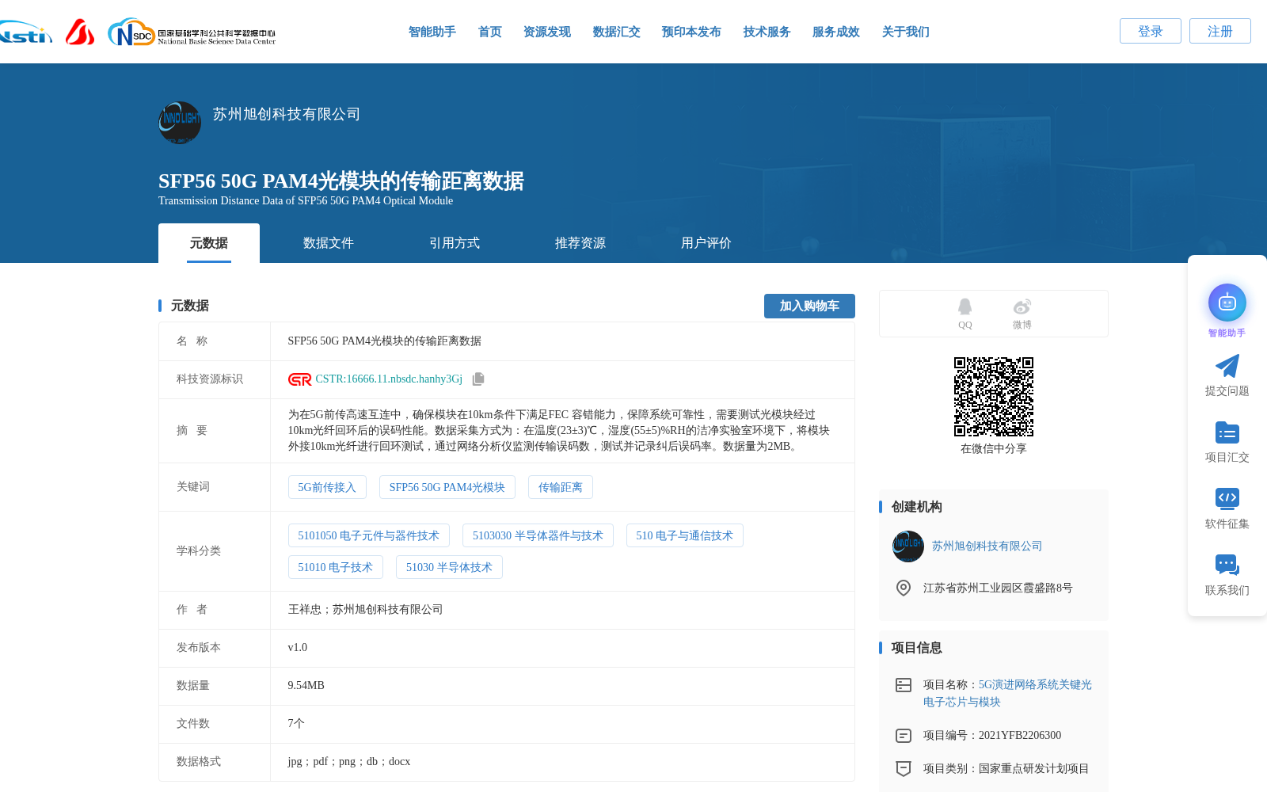Screen dimensions: 1267x792
Task: Select the 51030 半导体技术 tag
Action: pyautogui.click(x=449, y=567)
